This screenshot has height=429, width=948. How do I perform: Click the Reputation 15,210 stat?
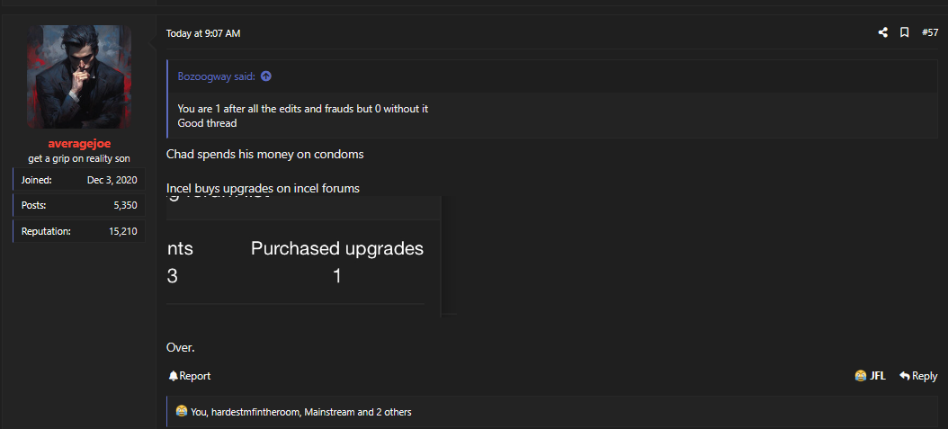(79, 231)
